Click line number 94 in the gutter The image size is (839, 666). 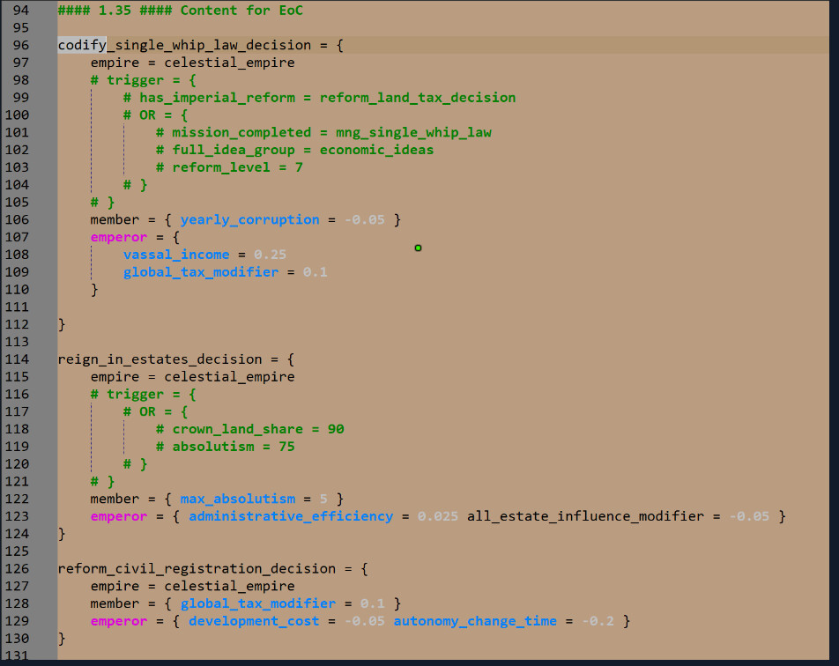(21, 11)
